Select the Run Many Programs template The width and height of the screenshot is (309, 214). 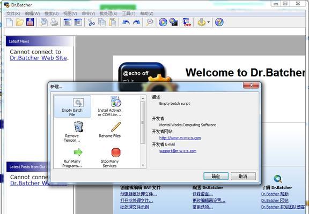72,158
